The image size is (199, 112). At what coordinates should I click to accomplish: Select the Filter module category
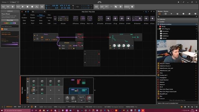click(x=24, y=21)
